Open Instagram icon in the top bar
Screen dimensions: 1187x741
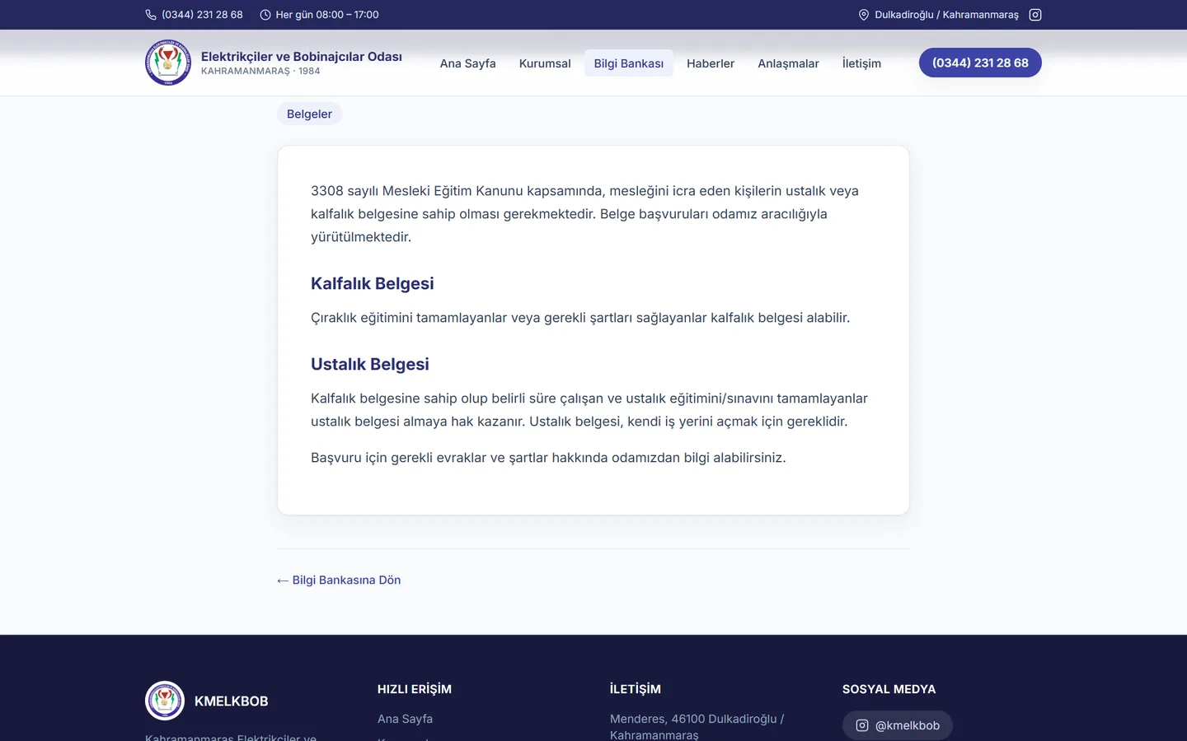click(x=1035, y=15)
